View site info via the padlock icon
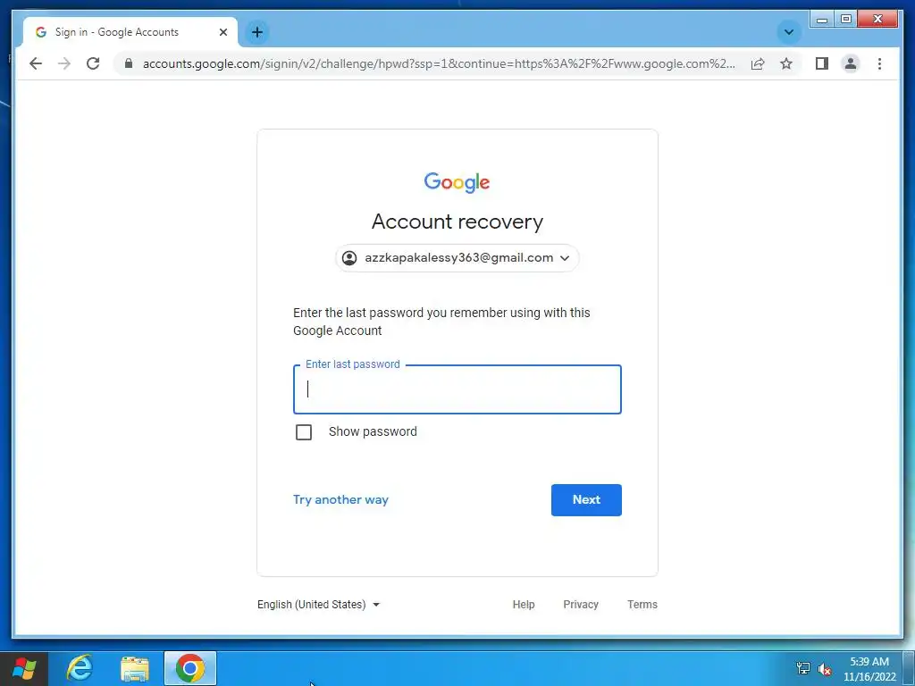The height and width of the screenshot is (686, 915). [129, 63]
